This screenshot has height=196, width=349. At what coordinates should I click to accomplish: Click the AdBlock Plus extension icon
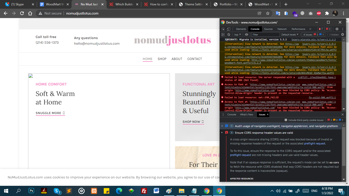tap(319, 13)
